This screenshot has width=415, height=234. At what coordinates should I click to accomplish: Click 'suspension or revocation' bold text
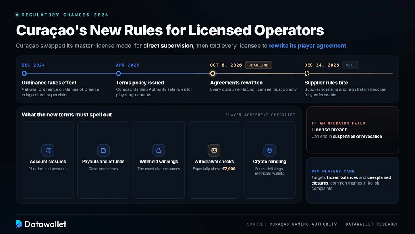click(x=357, y=136)
